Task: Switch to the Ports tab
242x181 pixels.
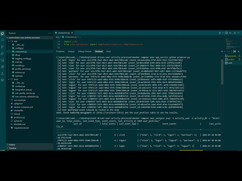Action: point(109,51)
